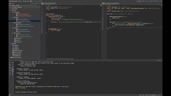171x96 pixels.
Task: Open navigation.component.js file
Action: click(24, 25)
